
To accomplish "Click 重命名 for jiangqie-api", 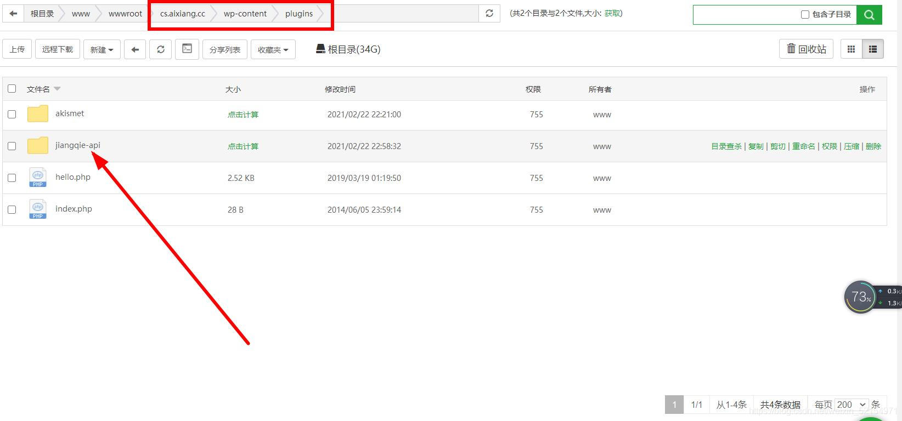I will pos(804,146).
